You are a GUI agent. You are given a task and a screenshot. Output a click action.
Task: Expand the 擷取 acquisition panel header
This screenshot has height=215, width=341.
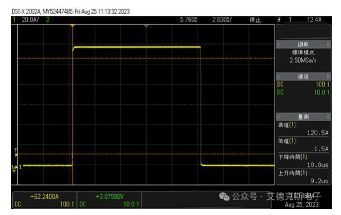(303, 45)
